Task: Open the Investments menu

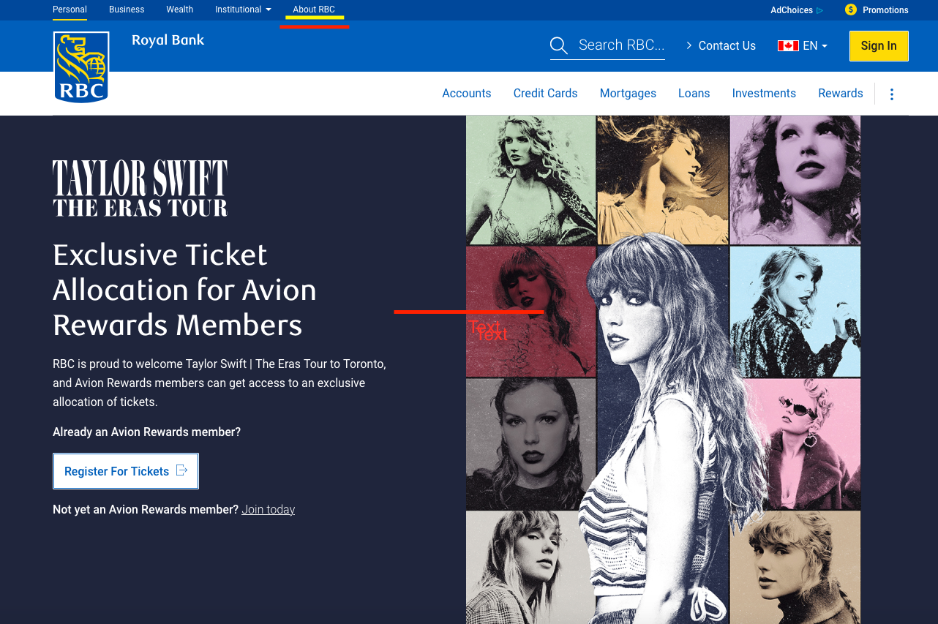Action: pos(764,94)
